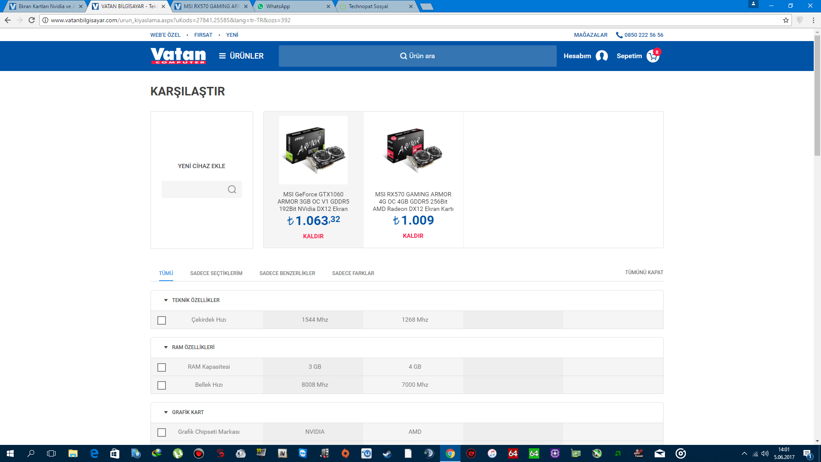Image resolution: width=821 pixels, height=462 pixels.
Task: Click TÜMÜNÜ KAPAT link
Action: [x=644, y=272]
